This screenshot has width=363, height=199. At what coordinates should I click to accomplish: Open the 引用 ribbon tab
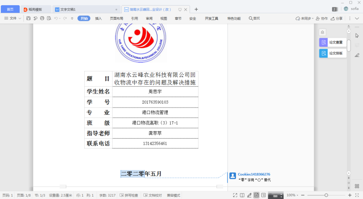134,19
